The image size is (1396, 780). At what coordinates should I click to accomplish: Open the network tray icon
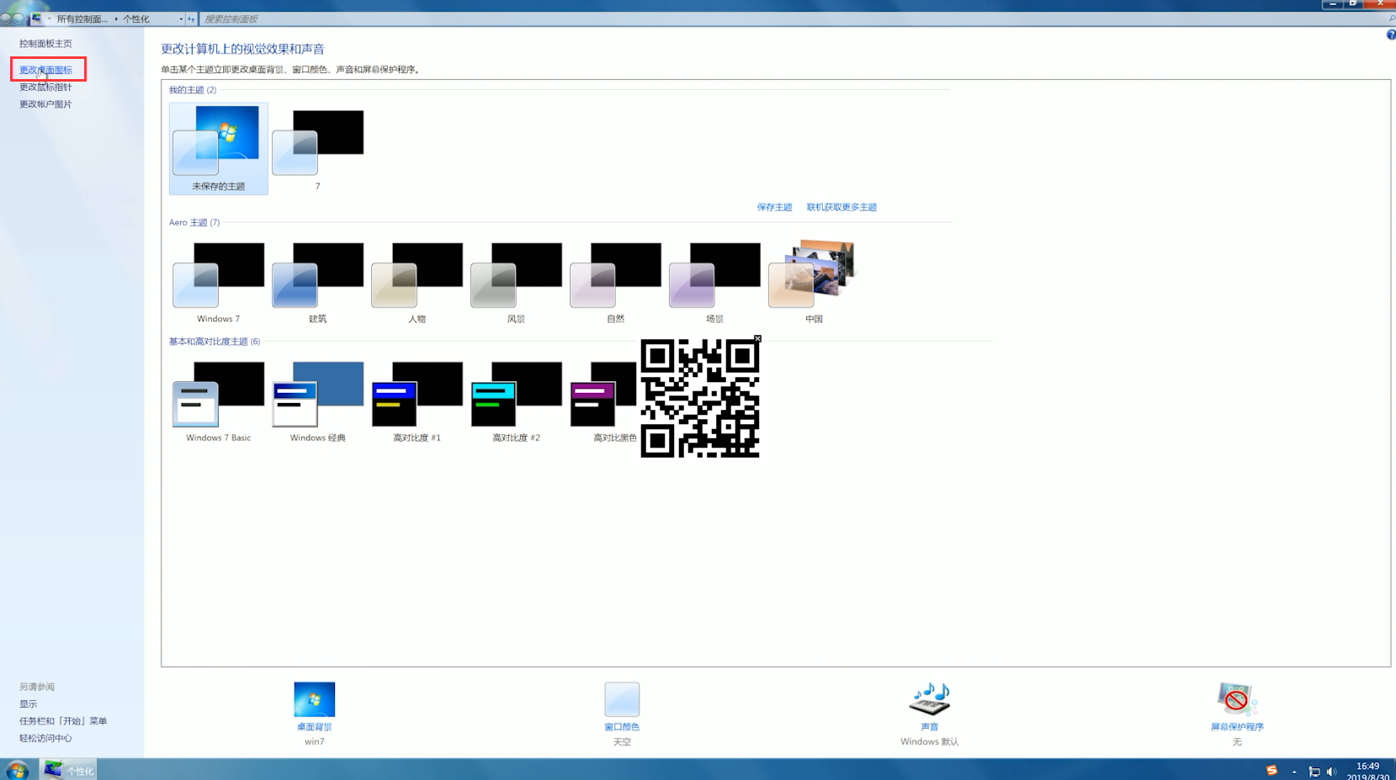[x=1314, y=772]
